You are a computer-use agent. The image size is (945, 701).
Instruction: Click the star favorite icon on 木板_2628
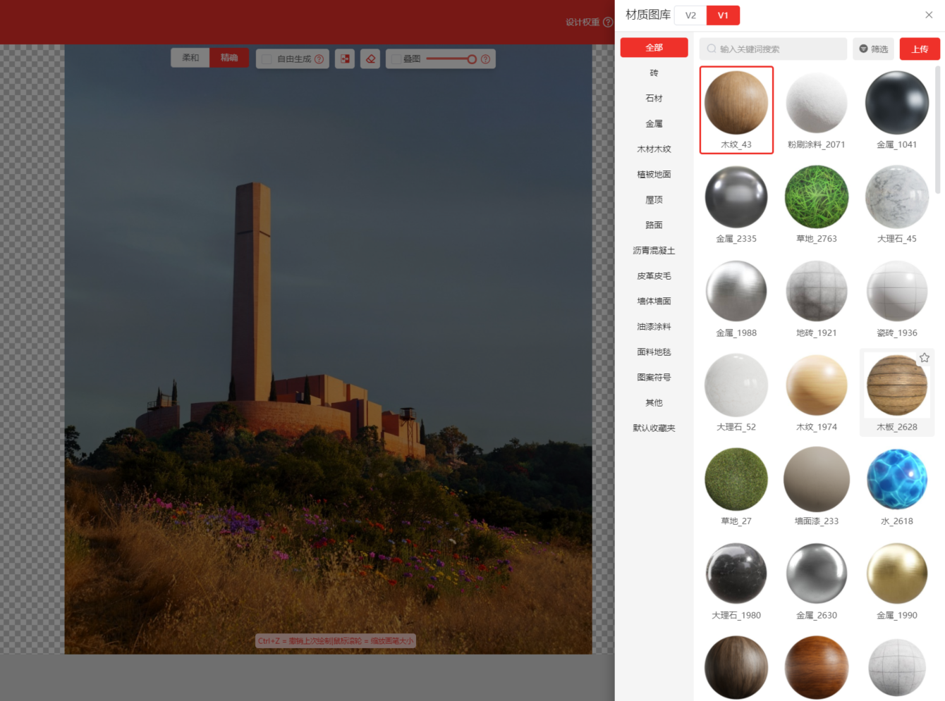click(x=924, y=358)
